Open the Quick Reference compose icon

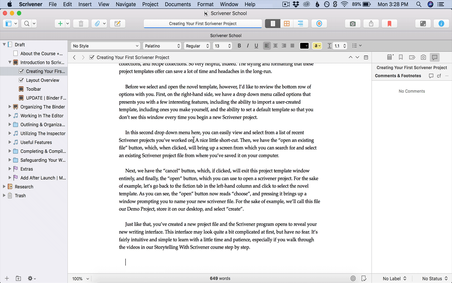pos(118,24)
